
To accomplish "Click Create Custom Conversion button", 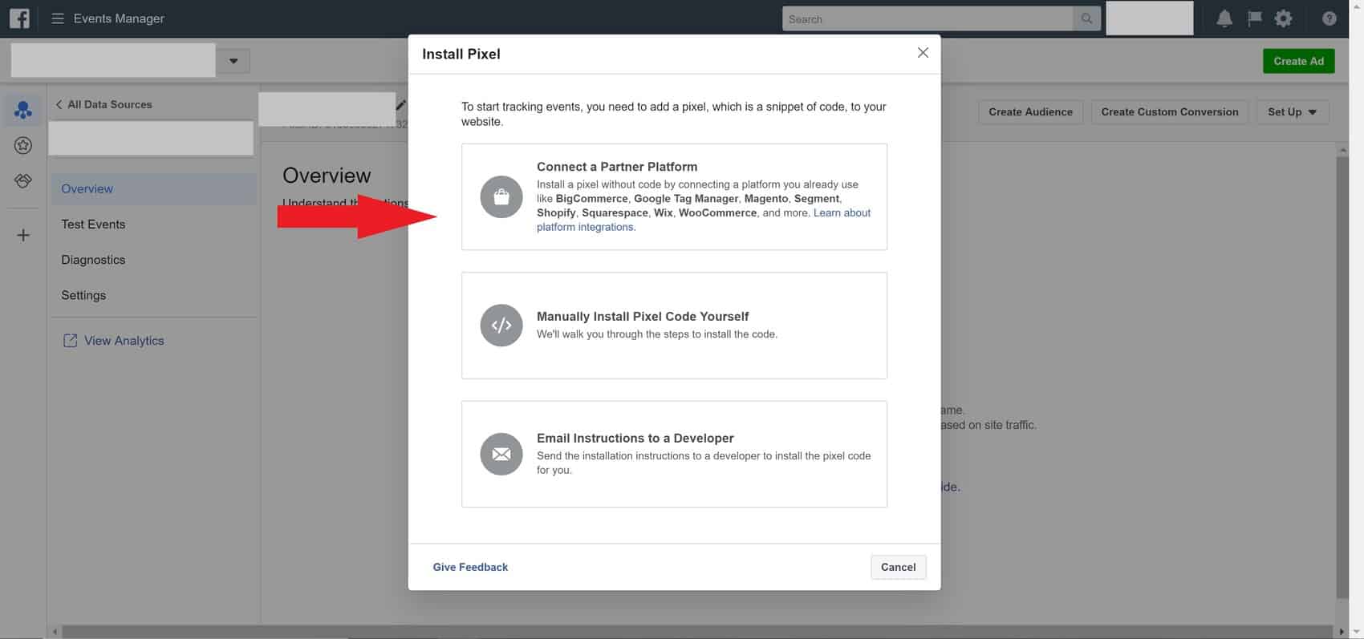I will pos(1169,112).
